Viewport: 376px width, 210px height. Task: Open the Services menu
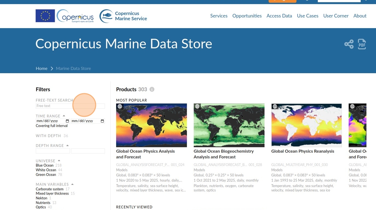tap(219, 16)
